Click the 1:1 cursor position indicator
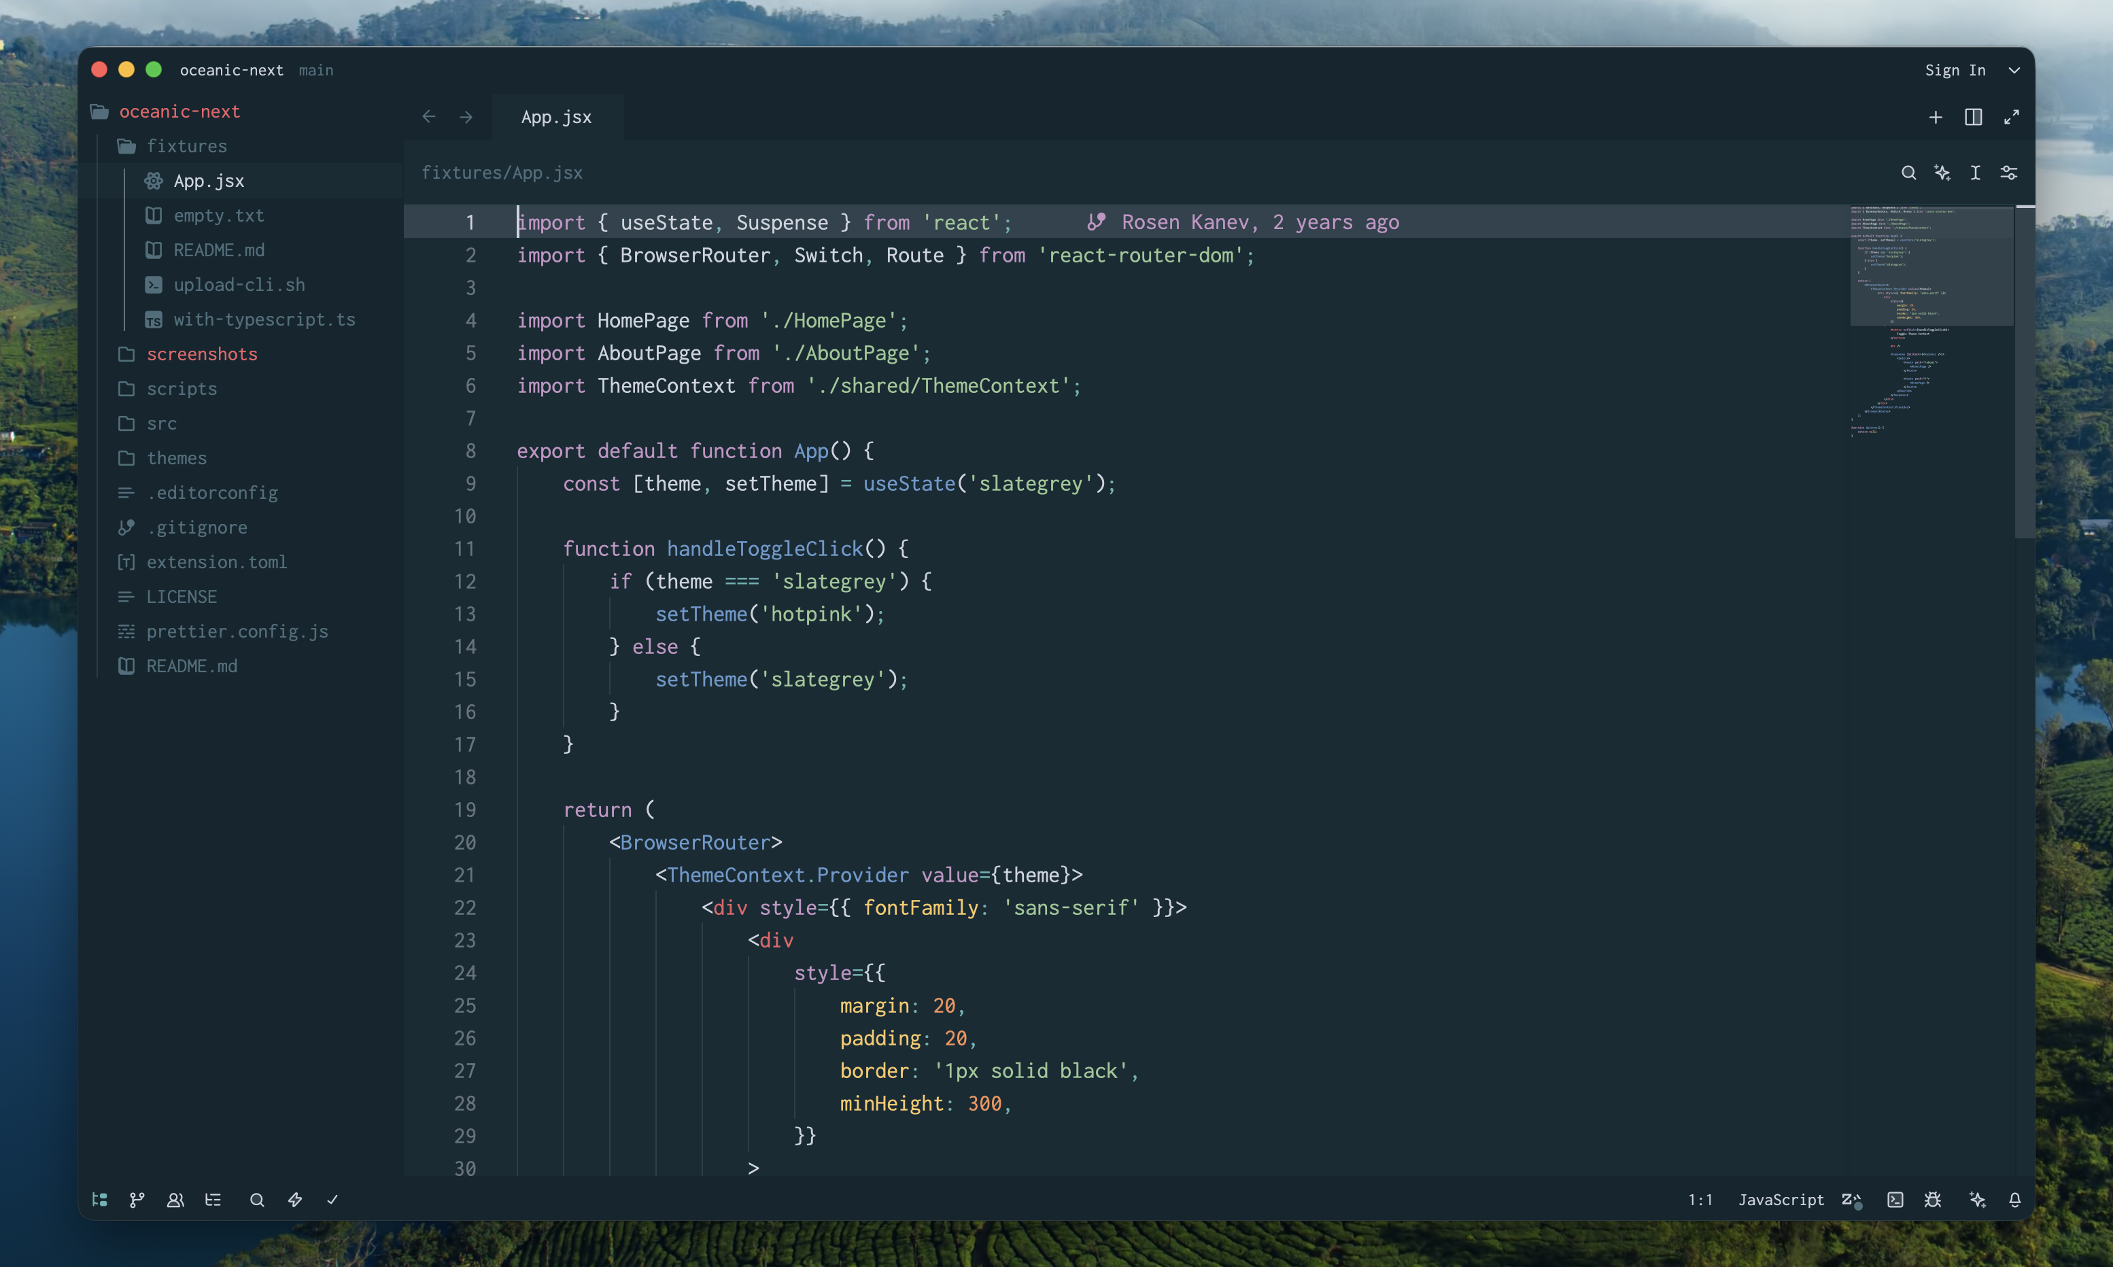Viewport: 2113px width, 1267px height. [1700, 1200]
